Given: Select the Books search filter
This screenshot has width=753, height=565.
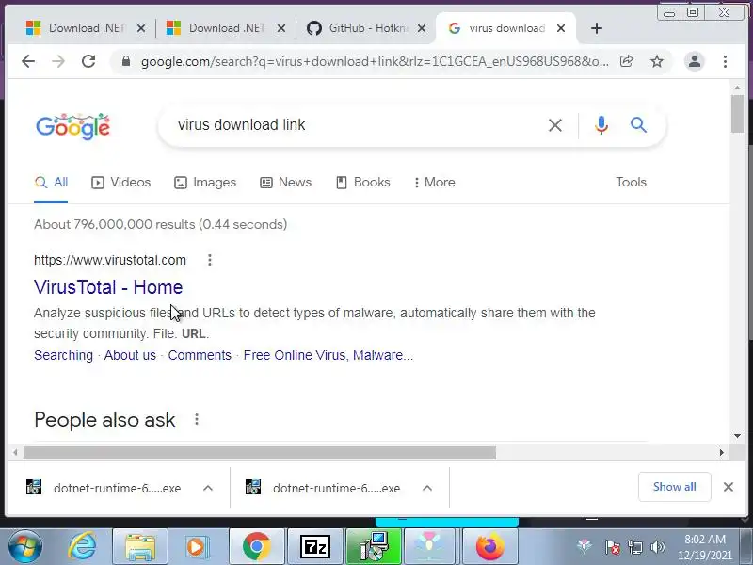Looking at the screenshot, I should click(363, 182).
